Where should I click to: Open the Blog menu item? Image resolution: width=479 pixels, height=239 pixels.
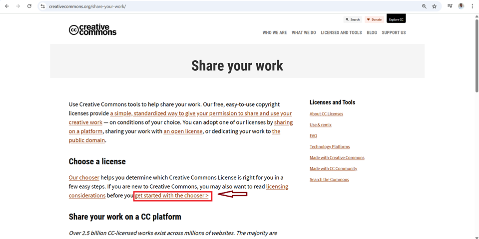coord(372,32)
